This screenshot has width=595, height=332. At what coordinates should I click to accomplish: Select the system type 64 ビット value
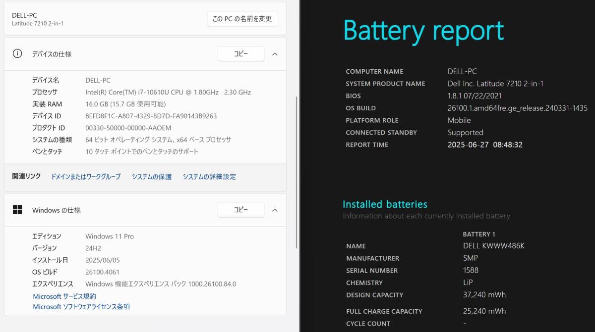point(158,140)
